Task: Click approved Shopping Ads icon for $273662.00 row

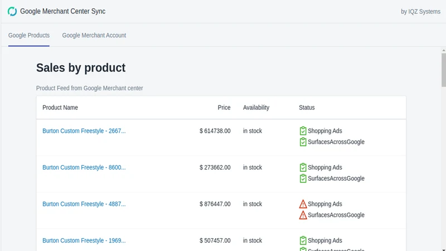Action: [303, 167]
